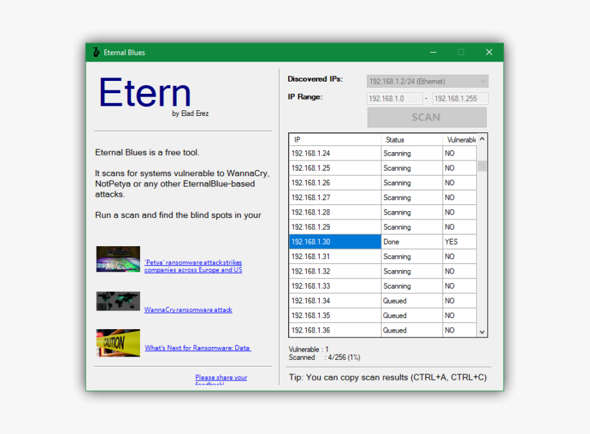Minimize the Eternal Blues window
This screenshot has height=434, width=590.
[x=433, y=52]
